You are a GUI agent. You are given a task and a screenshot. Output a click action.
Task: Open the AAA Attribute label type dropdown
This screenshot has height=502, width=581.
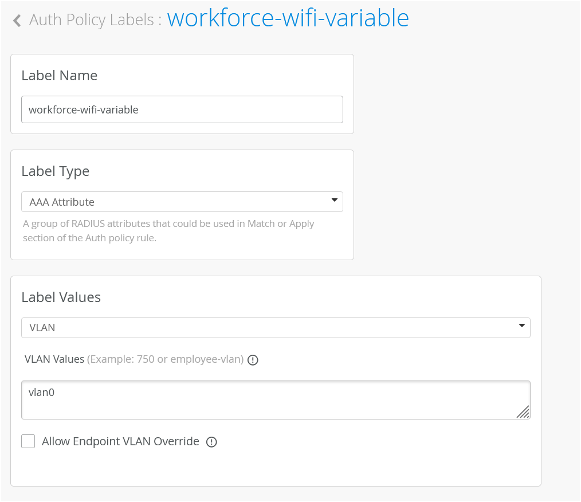pos(182,202)
